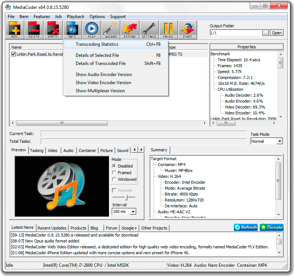Open SETTINGS wrench icon

point(149,30)
